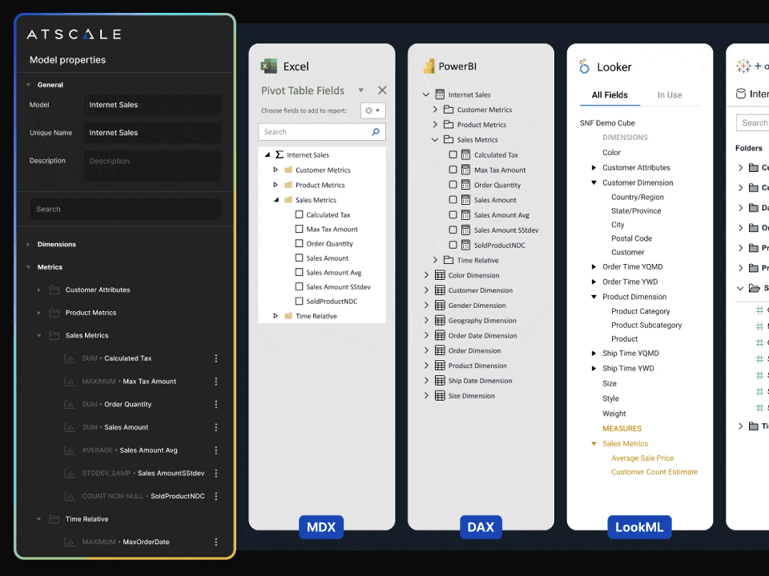Collapse the General section in AtScale
Image resolution: width=769 pixels, height=576 pixels.
click(29, 85)
